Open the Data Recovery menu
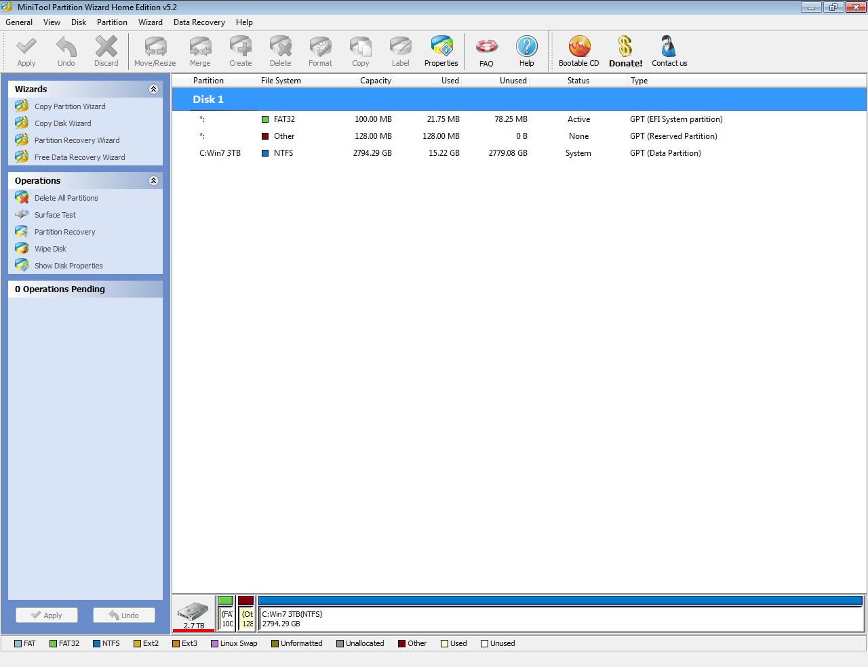868x667 pixels. click(199, 22)
